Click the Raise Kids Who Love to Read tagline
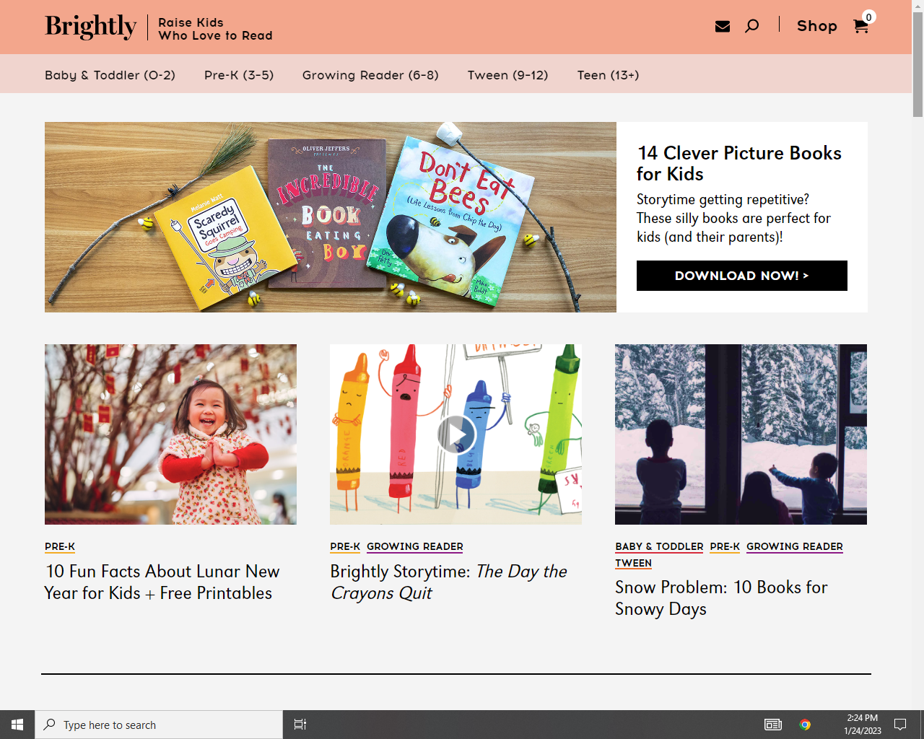This screenshot has width=924, height=739. coord(215,29)
